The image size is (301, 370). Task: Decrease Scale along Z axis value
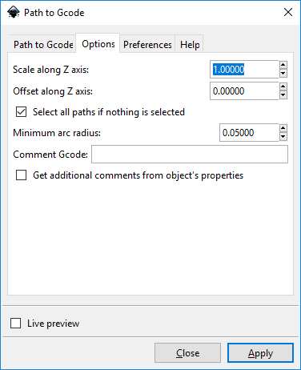point(283,73)
